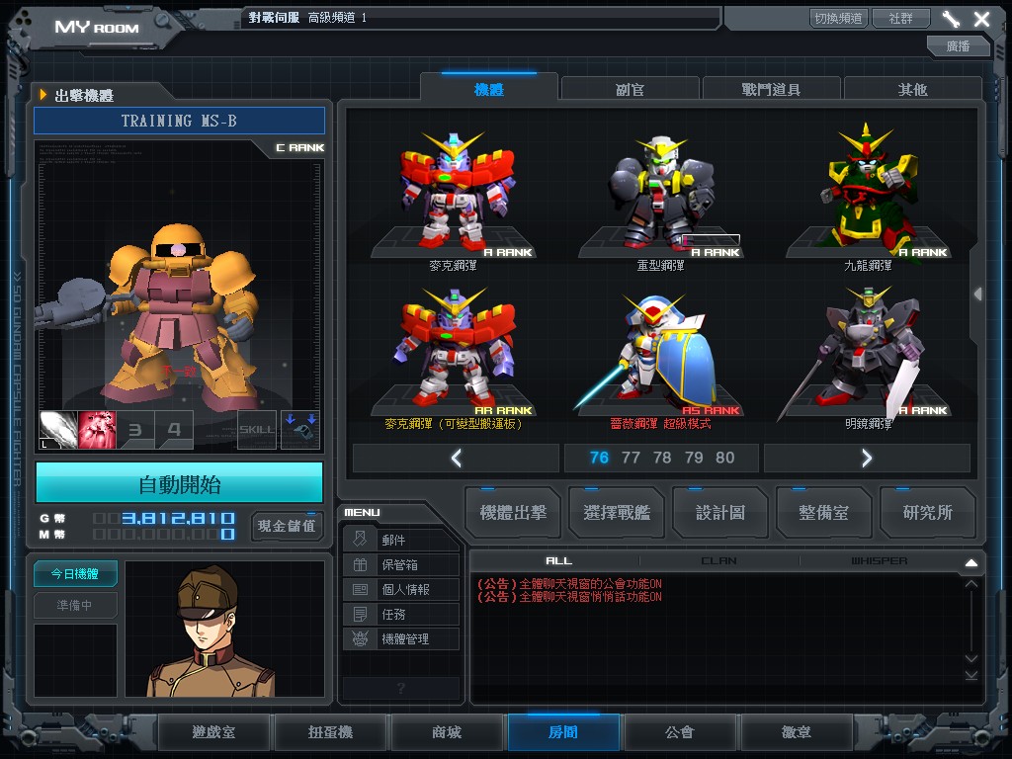Open the 保管箱 storage box icon
The width and height of the screenshot is (1012, 759).
pos(360,564)
